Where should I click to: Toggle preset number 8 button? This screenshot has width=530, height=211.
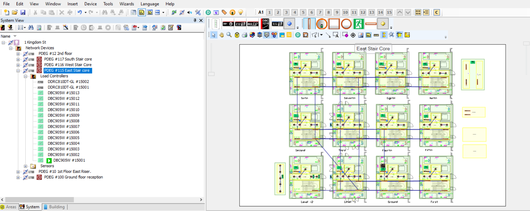(x=328, y=12)
